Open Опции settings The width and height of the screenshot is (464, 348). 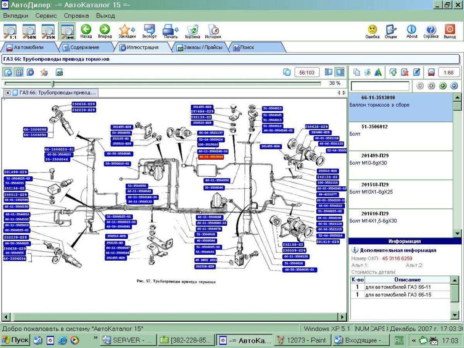tap(391, 31)
